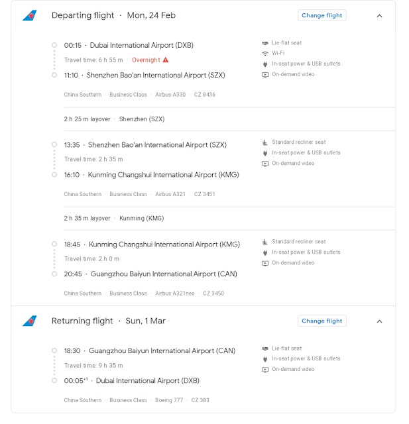Click the On-demand video icon for CZ 3450

click(265, 263)
